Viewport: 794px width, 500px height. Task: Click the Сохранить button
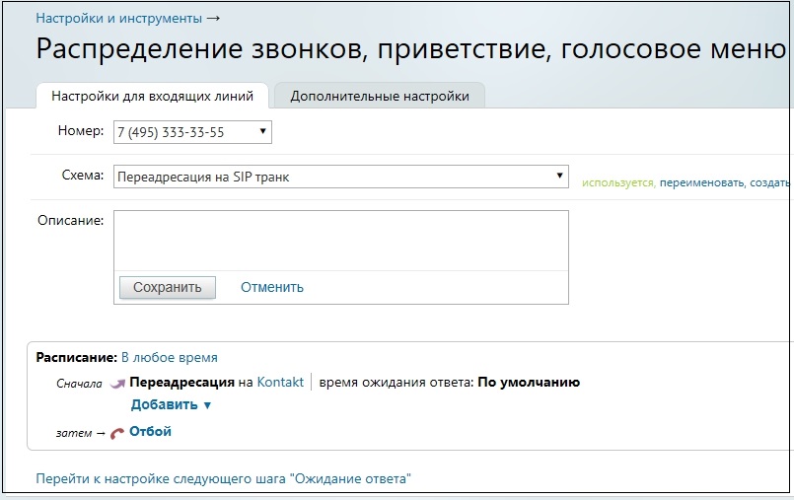point(167,287)
